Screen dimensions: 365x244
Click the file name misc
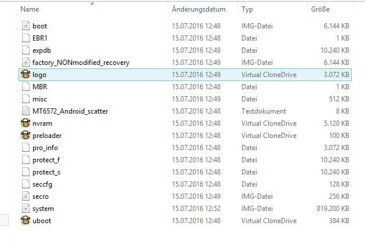click(x=39, y=99)
